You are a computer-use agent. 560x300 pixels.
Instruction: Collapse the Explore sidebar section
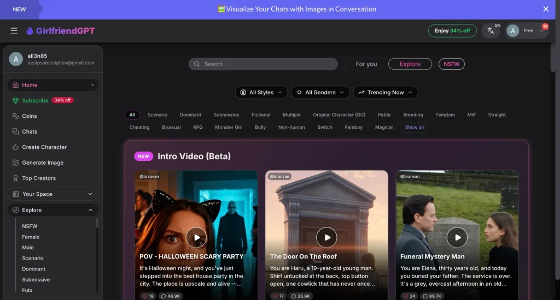52,210
